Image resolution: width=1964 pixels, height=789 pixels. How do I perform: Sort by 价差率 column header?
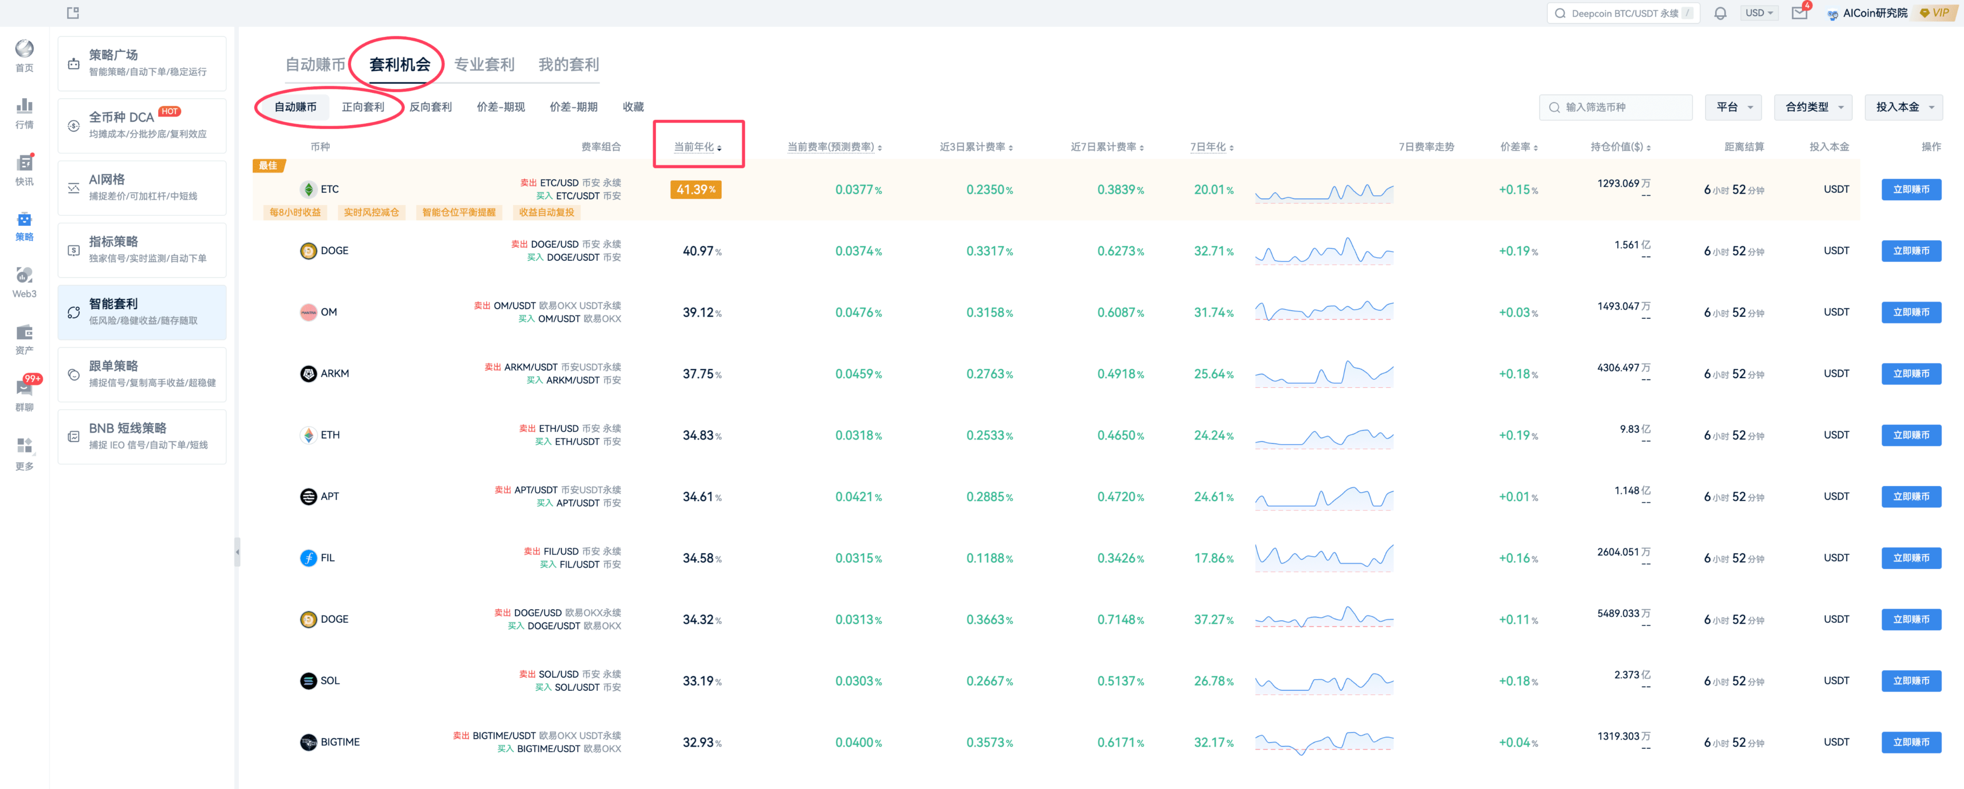[1519, 146]
